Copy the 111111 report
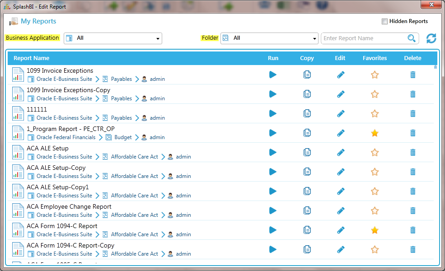445x271 pixels. (307, 113)
